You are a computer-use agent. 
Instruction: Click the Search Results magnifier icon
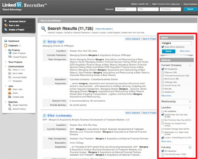pos(44,29)
